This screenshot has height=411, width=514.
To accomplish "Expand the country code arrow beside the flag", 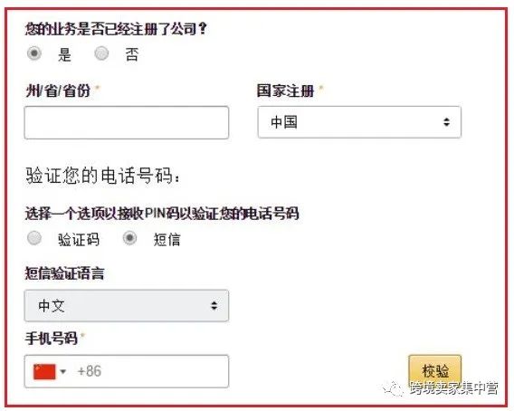I will [63, 372].
